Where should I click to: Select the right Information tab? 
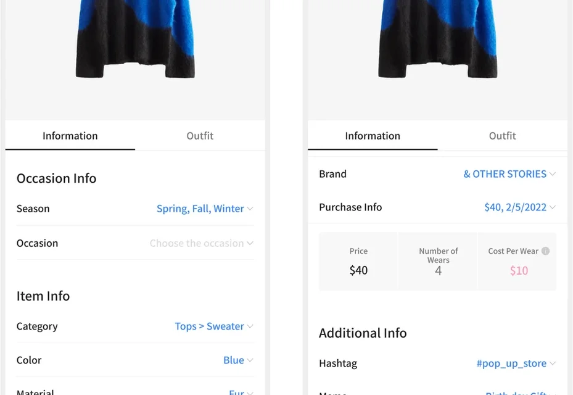coord(373,136)
